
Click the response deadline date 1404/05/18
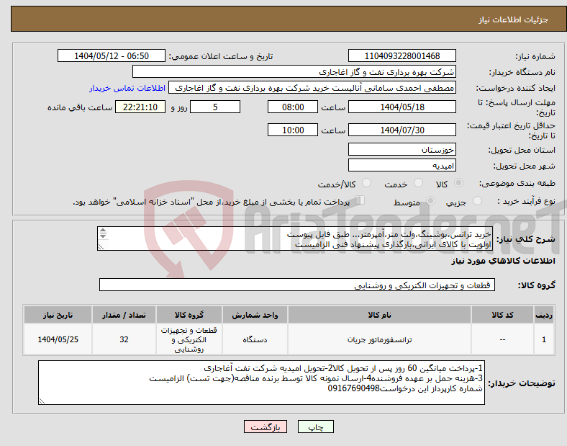(402, 107)
